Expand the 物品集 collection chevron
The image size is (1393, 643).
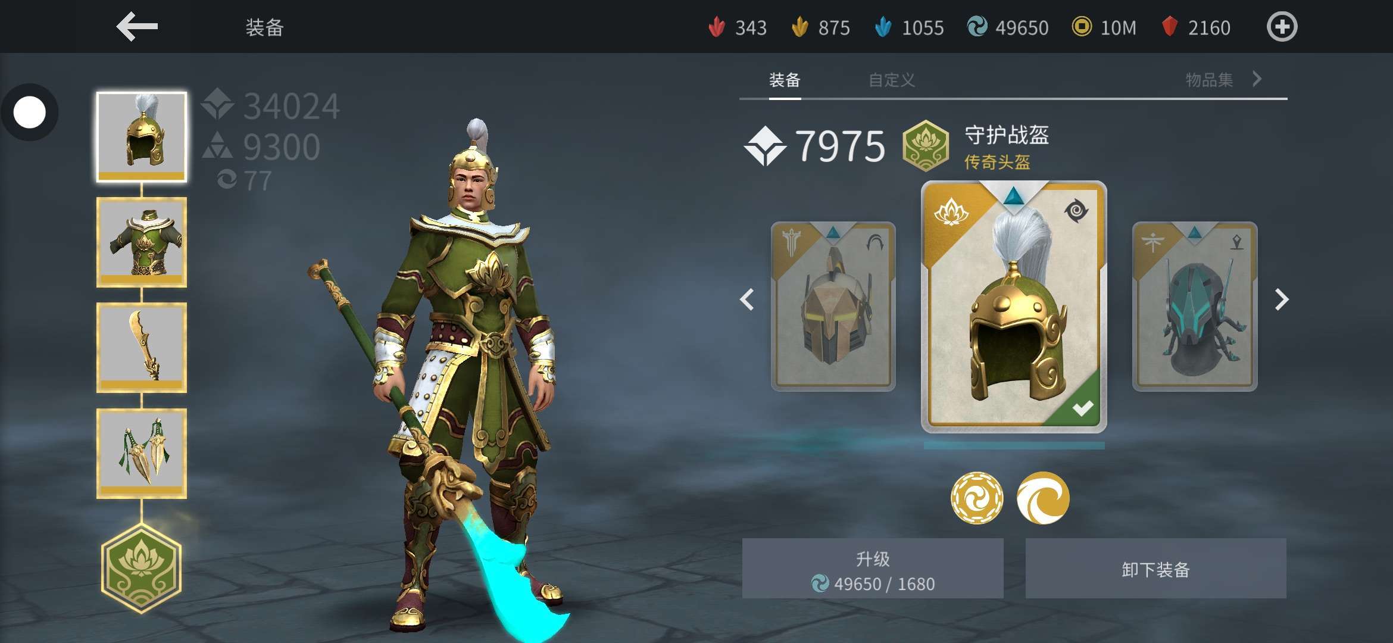point(1257,79)
